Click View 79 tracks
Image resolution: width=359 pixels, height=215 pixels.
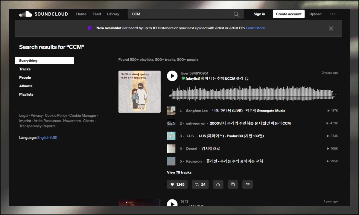point(179,172)
